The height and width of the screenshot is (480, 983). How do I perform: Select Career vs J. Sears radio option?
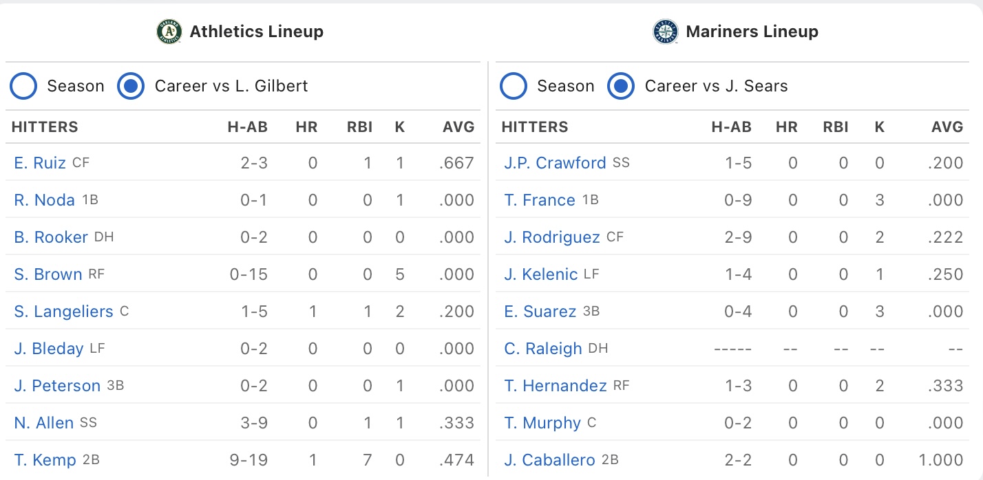click(620, 86)
